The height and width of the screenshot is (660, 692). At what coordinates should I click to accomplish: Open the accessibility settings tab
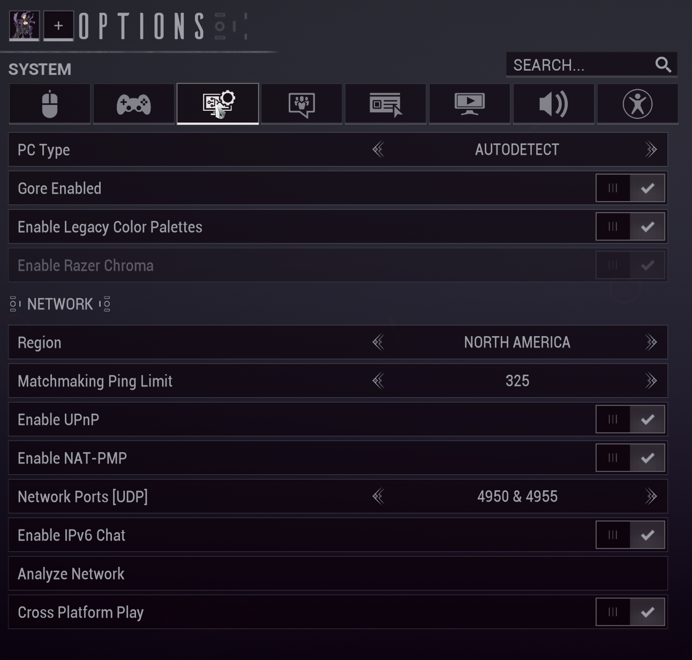click(x=637, y=104)
